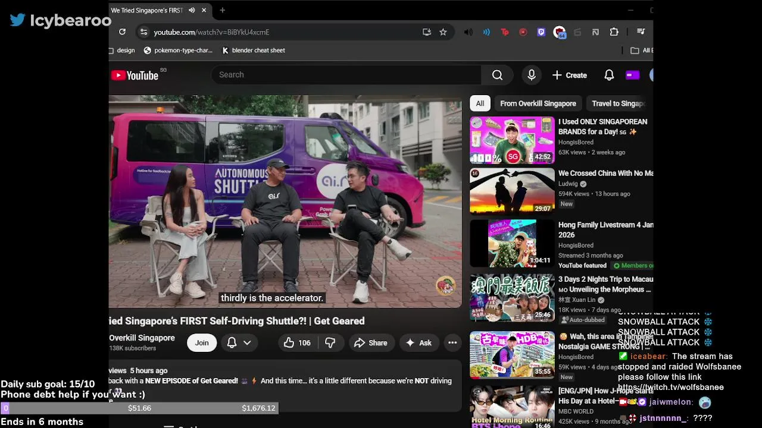The width and height of the screenshot is (762, 428).
Task: Click the Twitter Icybearoo overlay handle
Action: pos(61,21)
